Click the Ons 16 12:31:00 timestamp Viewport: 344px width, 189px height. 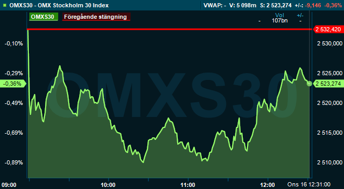point(309,184)
